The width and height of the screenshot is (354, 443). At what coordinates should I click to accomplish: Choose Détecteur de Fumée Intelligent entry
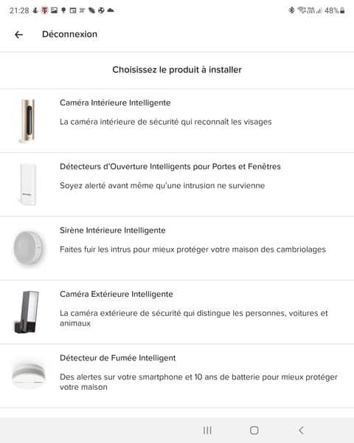pos(118,358)
